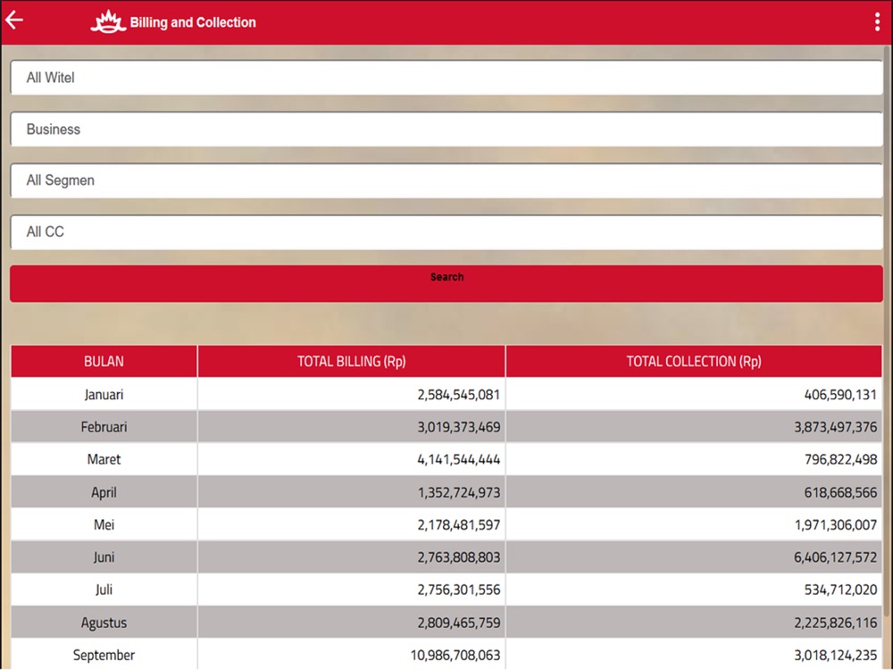Select the Juli row label
893x670 pixels.
click(104, 589)
